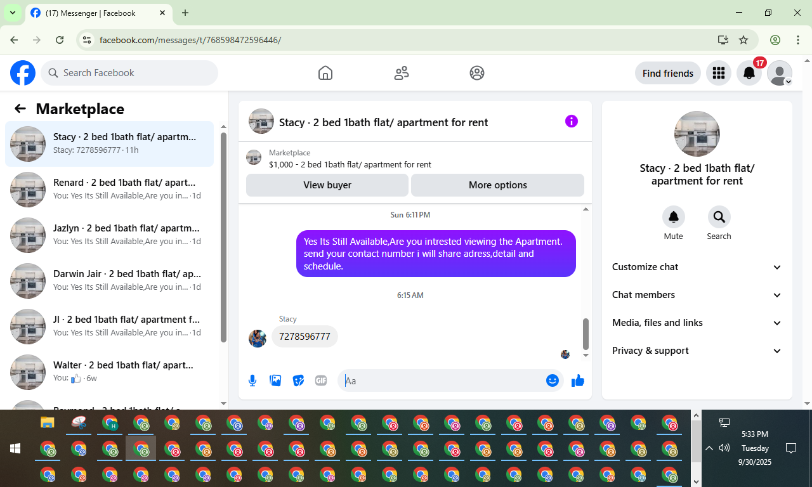Open Renard's conversation in the list
Image resolution: width=812 pixels, height=487 pixels.
pos(110,190)
